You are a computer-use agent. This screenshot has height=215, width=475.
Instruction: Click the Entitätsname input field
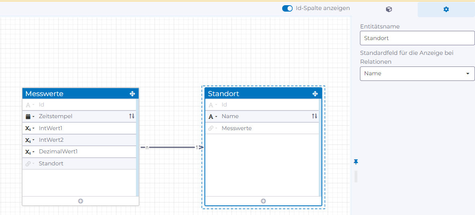tap(417, 38)
